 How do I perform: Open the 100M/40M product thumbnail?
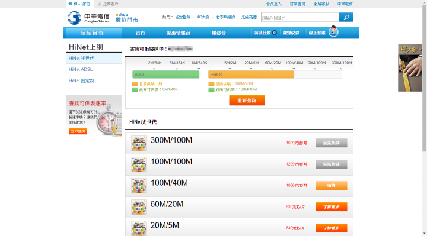139,186
